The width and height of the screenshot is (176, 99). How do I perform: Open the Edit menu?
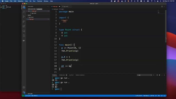pyautogui.click(x=15, y=1)
